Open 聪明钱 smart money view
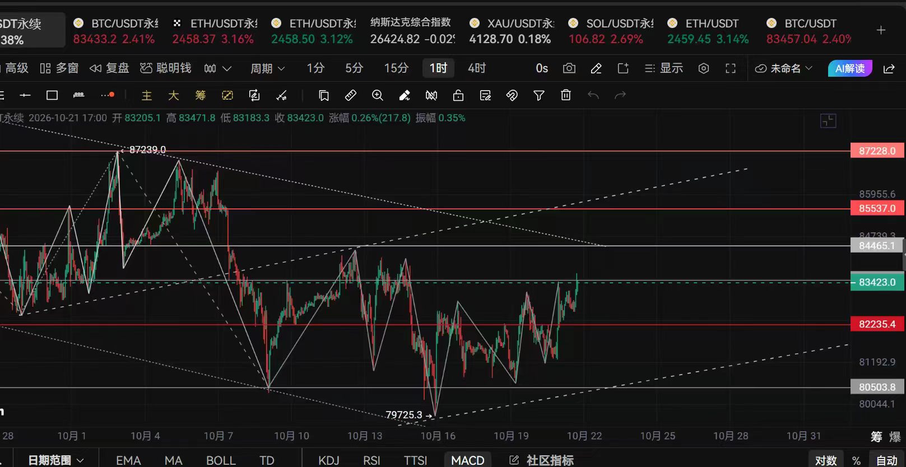The image size is (906, 467). click(x=166, y=68)
